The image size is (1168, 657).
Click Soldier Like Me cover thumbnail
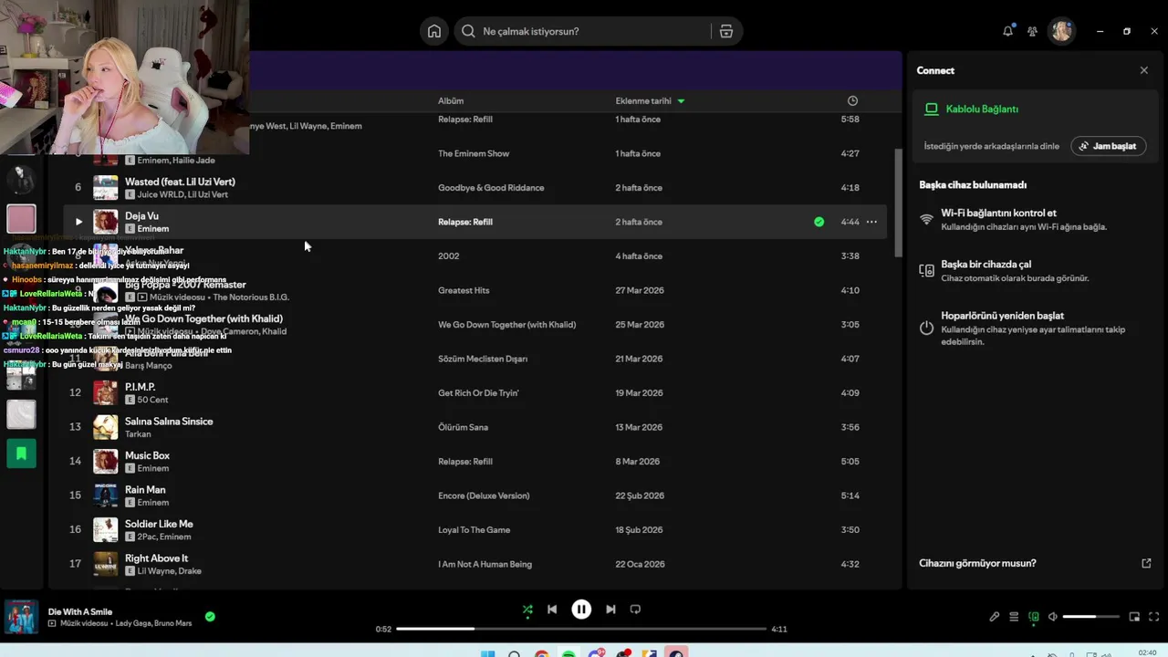pyautogui.click(x=106, y=530)
